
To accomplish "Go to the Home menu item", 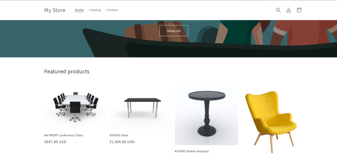I will [79, 10].
